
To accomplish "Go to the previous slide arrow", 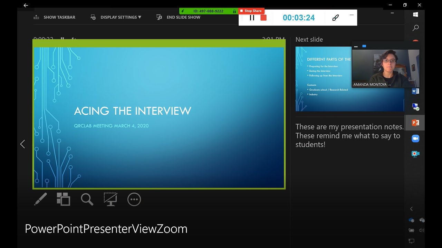I will pos(23,144).
